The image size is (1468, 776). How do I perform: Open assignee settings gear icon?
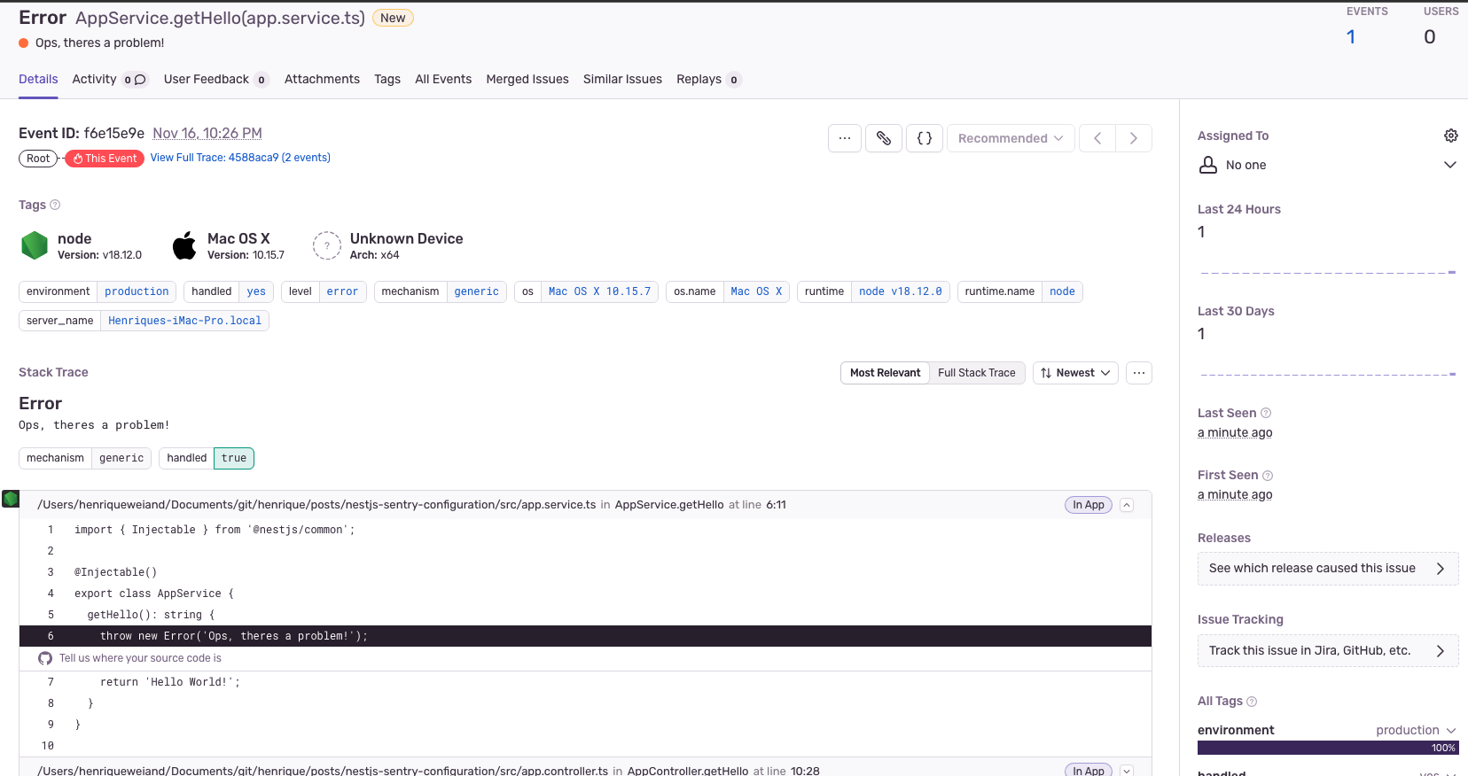(1450, 136)
